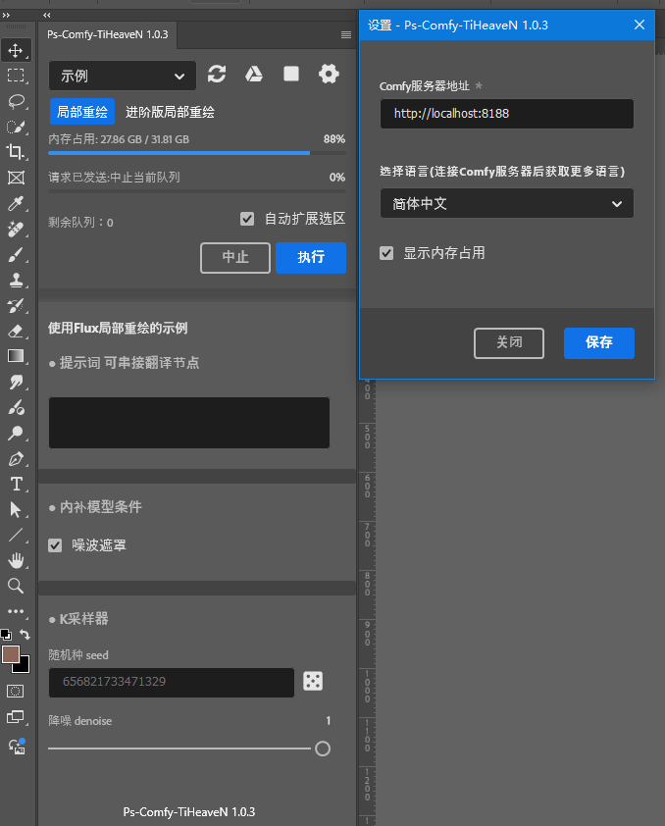Click 关闭 in settings dialog

click(x=509, y=343)
